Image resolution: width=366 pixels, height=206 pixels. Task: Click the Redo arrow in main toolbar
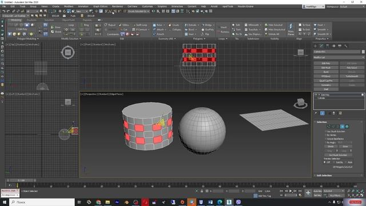(8, 11)
